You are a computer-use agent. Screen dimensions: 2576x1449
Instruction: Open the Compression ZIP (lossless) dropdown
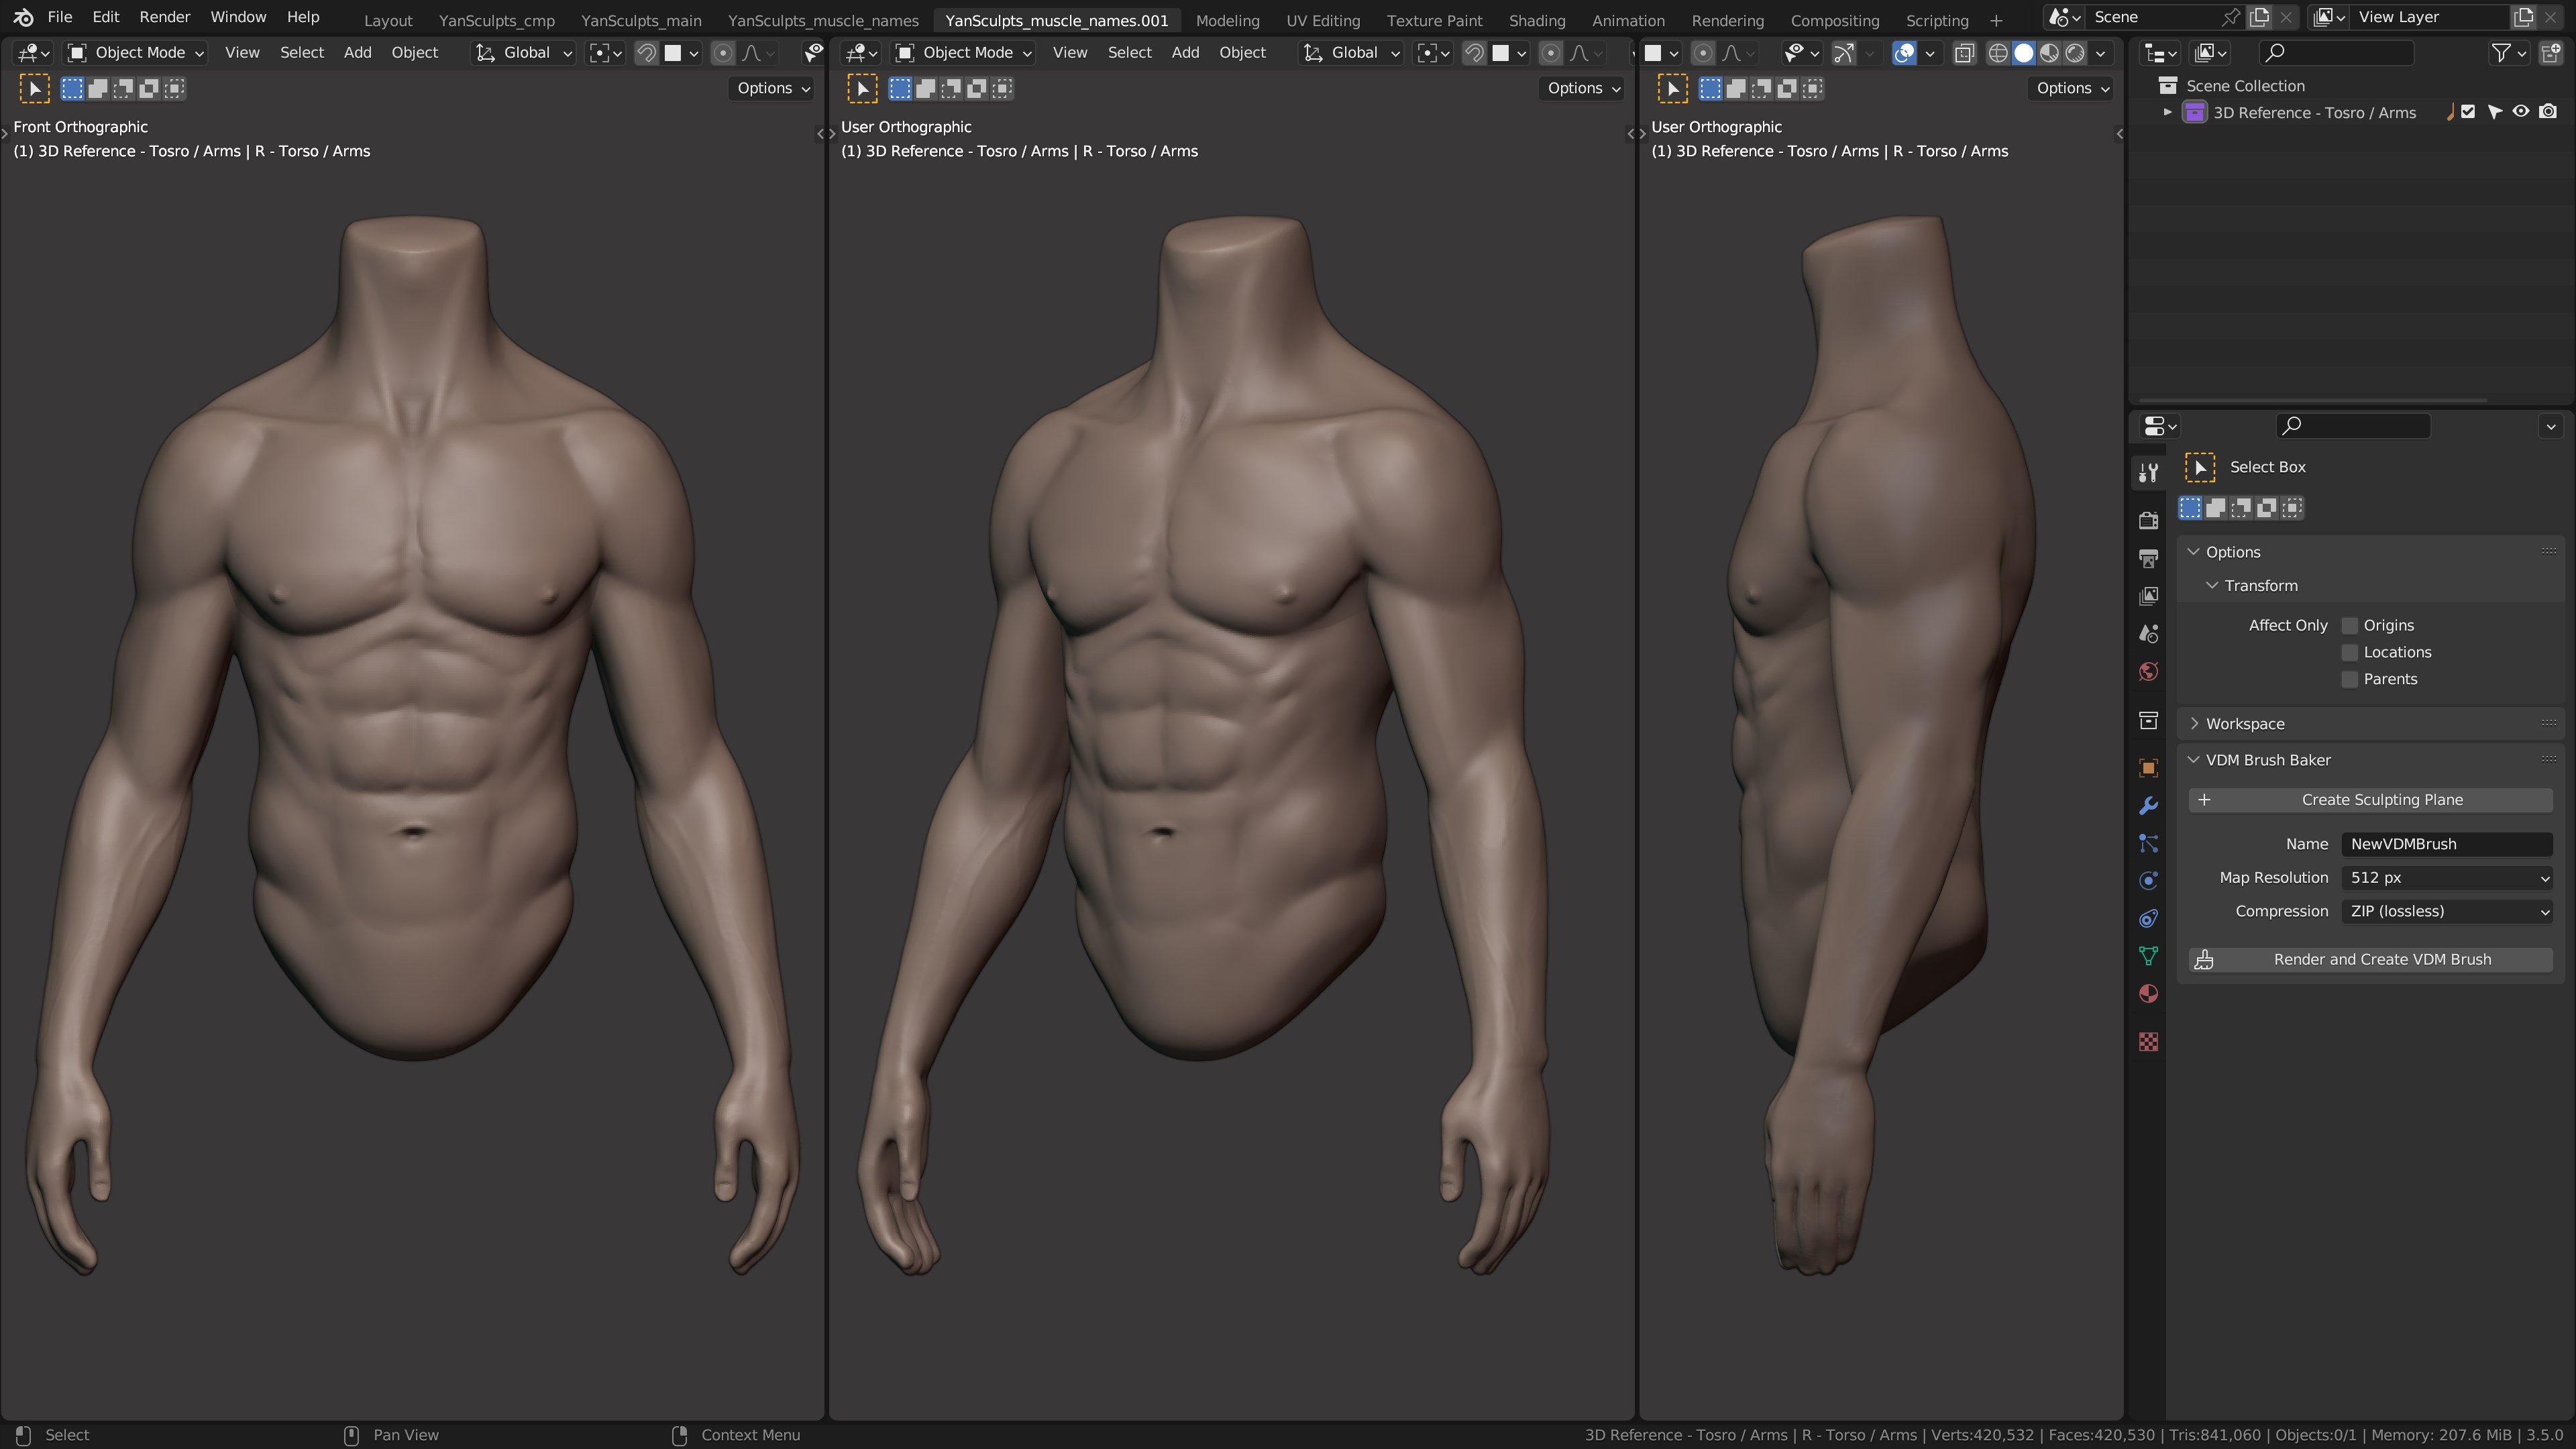pyautogui.click(x=2446, y=912)
